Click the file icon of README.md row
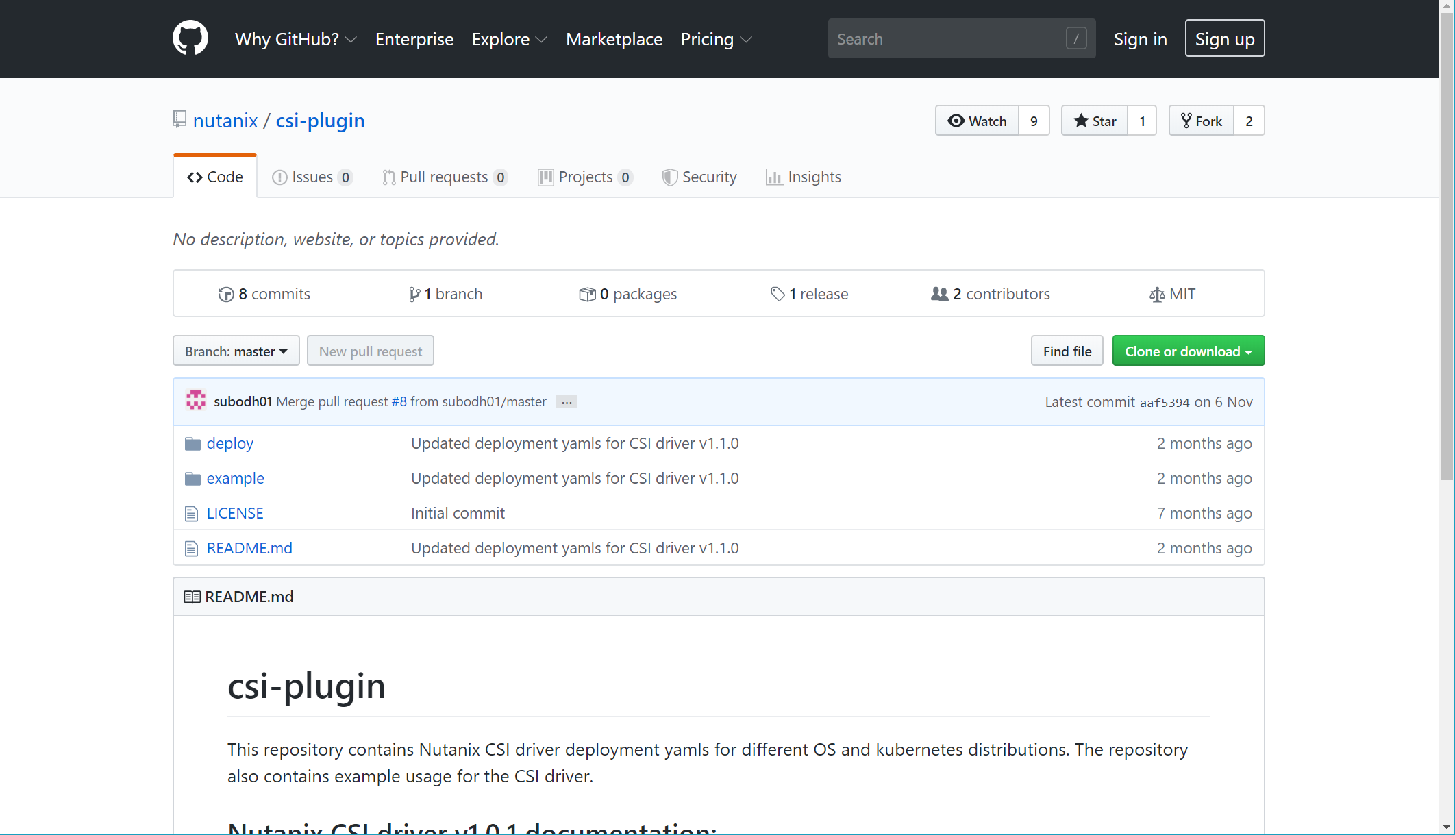 click(192, 549)
